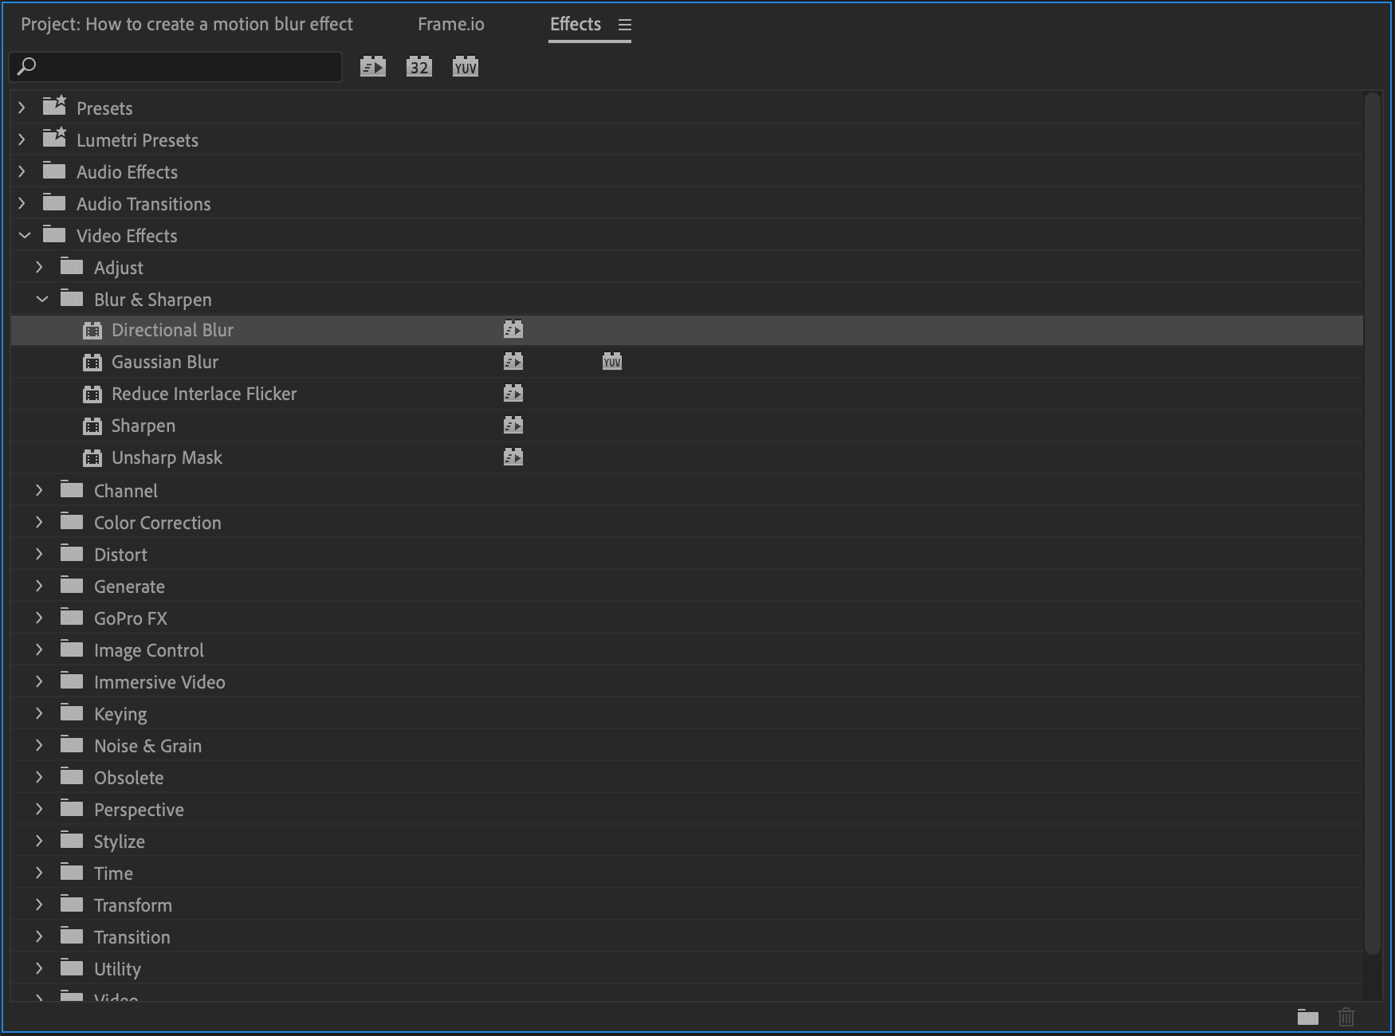Click the New Custom Bin folder icon

pos(1307,1017)
